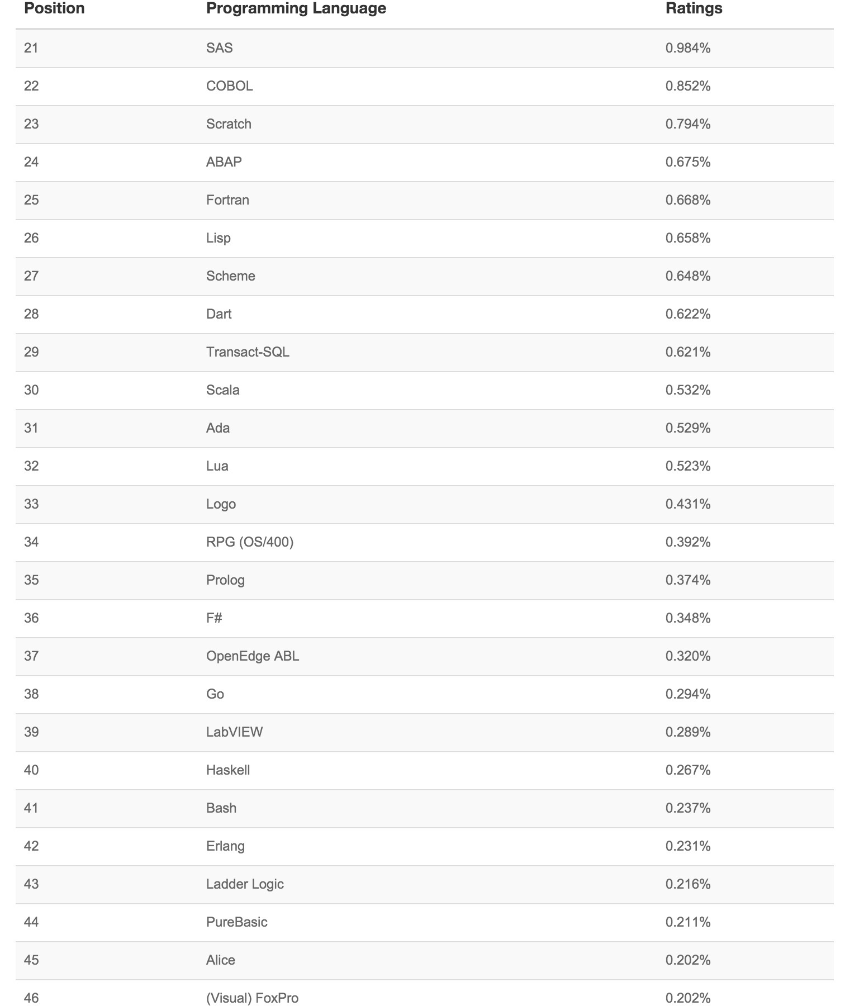
Task: Click the Ratings column header
Action: click(694, 8)
